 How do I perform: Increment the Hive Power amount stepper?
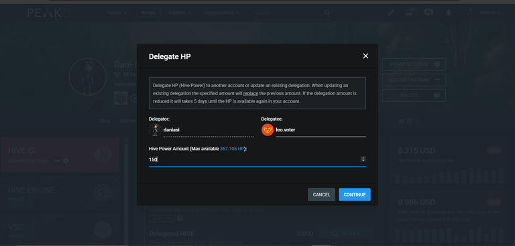click(x=363, y=158)
